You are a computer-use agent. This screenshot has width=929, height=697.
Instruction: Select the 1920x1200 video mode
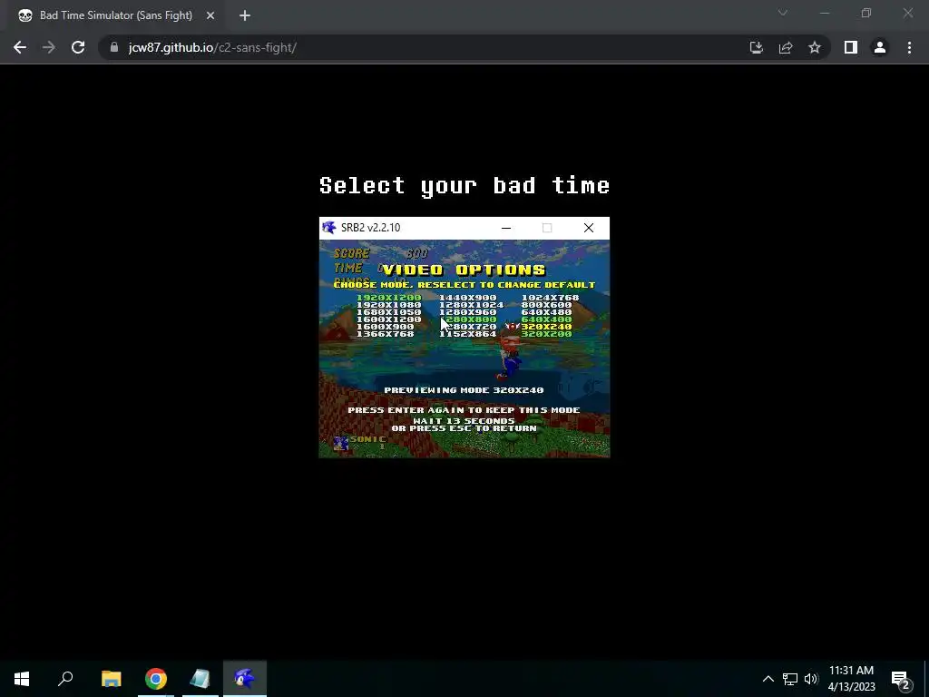click(x=388, y=298)
